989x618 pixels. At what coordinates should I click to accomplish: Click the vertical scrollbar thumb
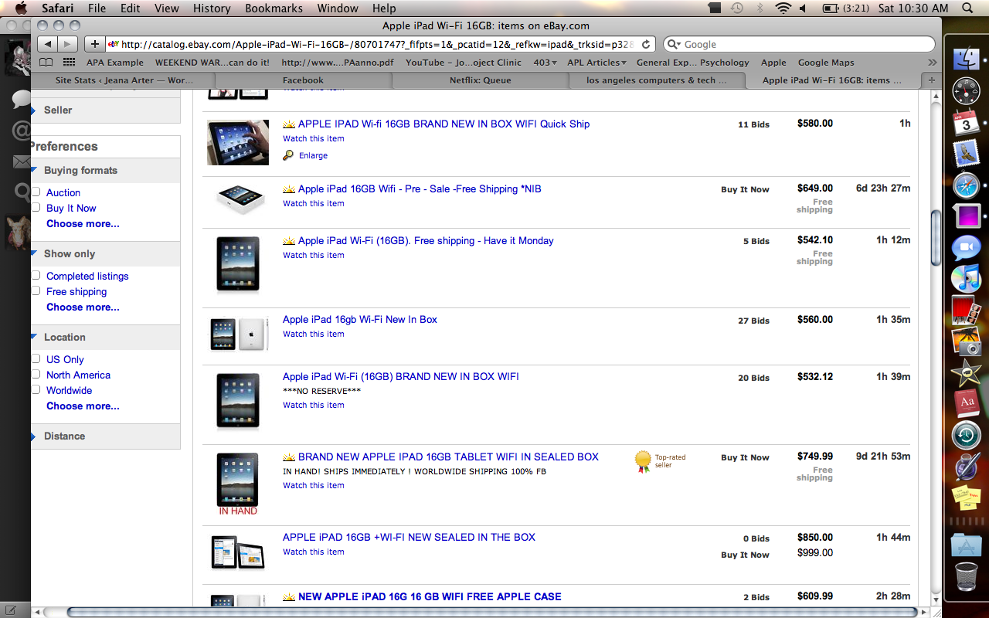tap(936, 237)
